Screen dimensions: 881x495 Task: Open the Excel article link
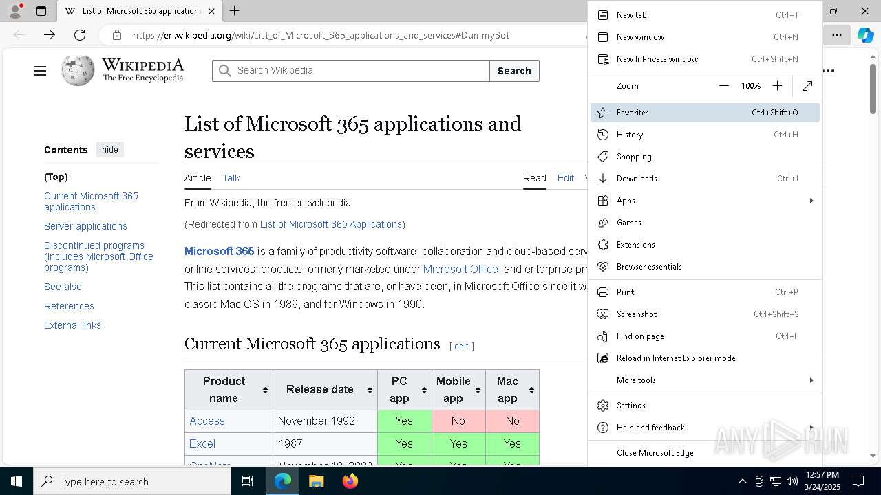(x=202, y=443)
